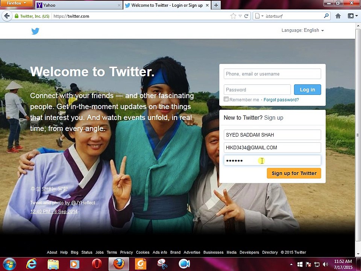This screenshot has width=361, height=271.
Task: Open the video camera app in taskbar
Action: 184,264
